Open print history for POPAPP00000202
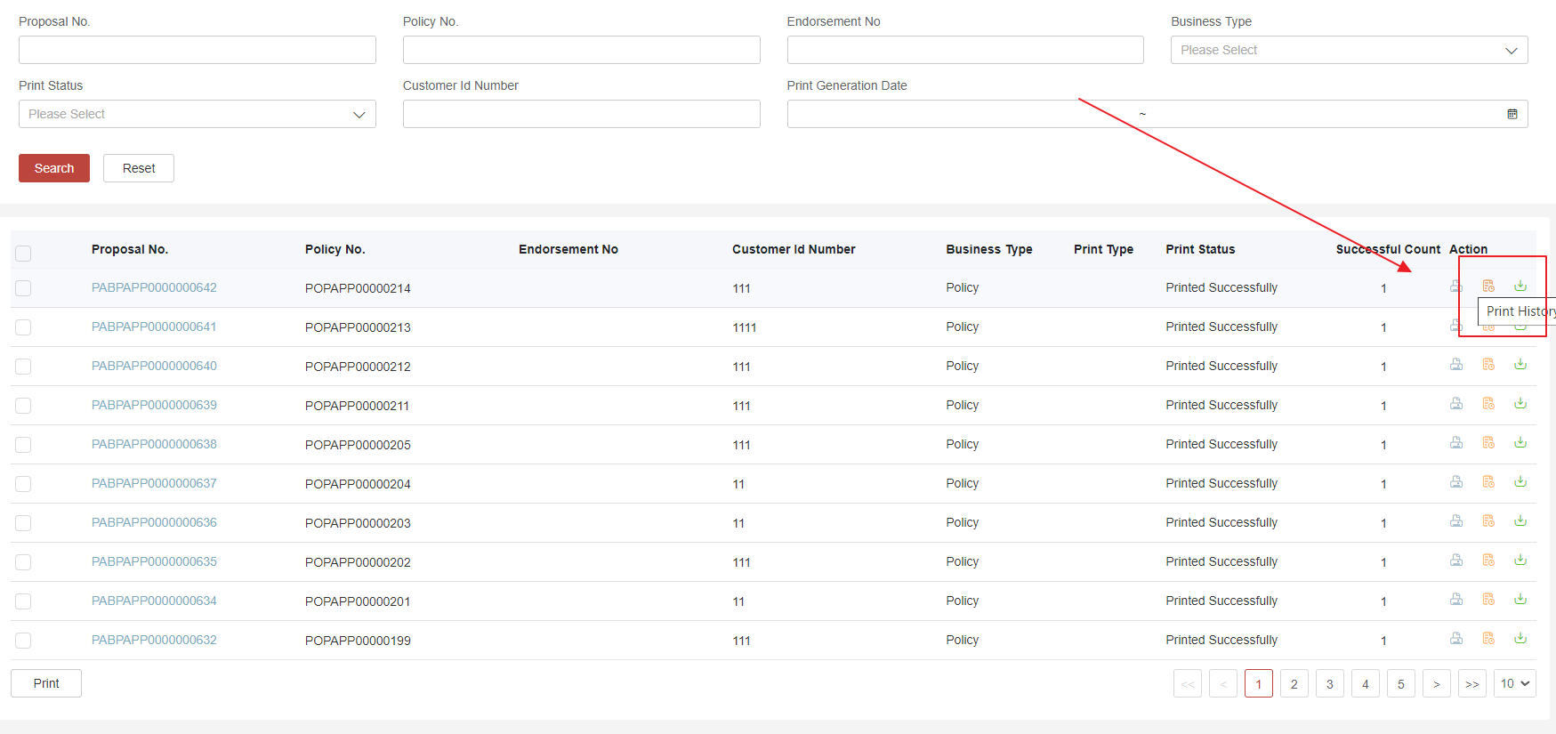The width and height of the screenshot is (1556, 734). pyautogui.click(x=1488, y=561)
